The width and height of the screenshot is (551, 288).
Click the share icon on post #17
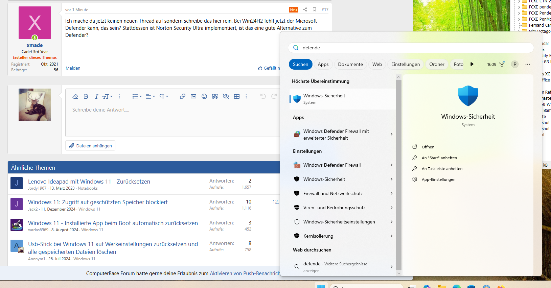pos(305,9)
